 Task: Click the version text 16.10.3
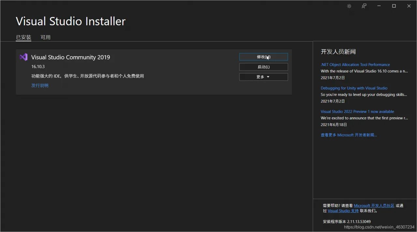point(38,67)
